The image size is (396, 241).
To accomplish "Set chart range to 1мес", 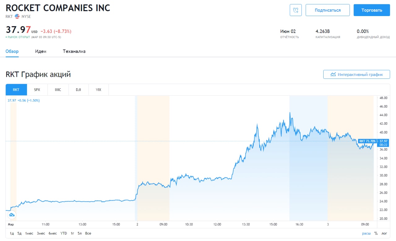I will pos(29,233).
